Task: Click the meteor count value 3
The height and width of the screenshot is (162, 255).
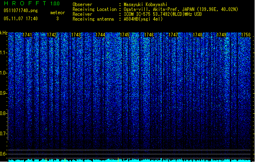Action: click(x=58, y=19)
